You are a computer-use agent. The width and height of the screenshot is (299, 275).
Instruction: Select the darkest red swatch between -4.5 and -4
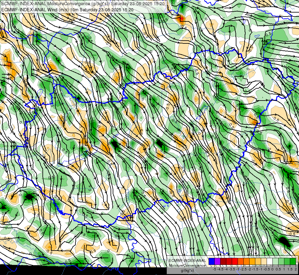coord(223,261)
